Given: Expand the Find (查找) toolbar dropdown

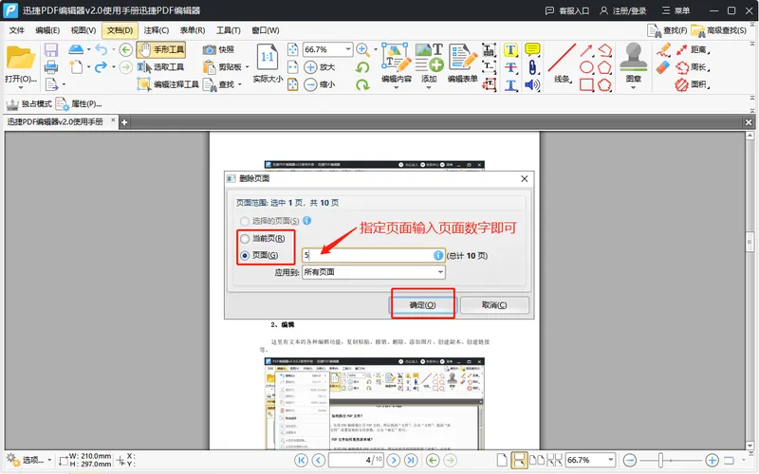Looking at the screenshot, I should [x=240, y=84].
